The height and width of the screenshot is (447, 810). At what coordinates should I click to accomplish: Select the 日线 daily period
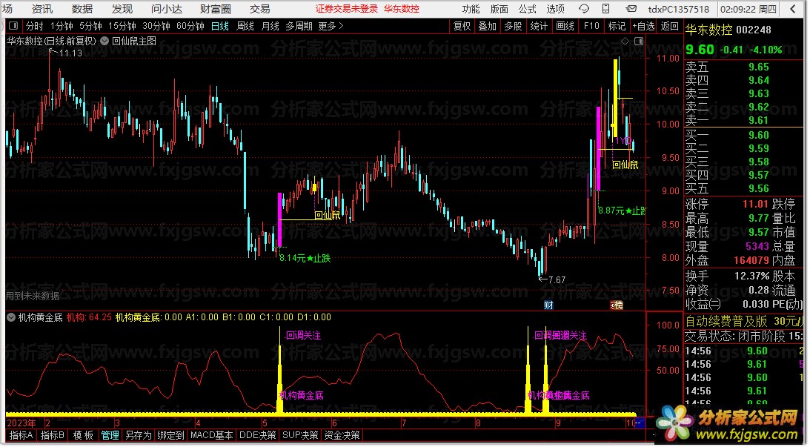point(220,26)
